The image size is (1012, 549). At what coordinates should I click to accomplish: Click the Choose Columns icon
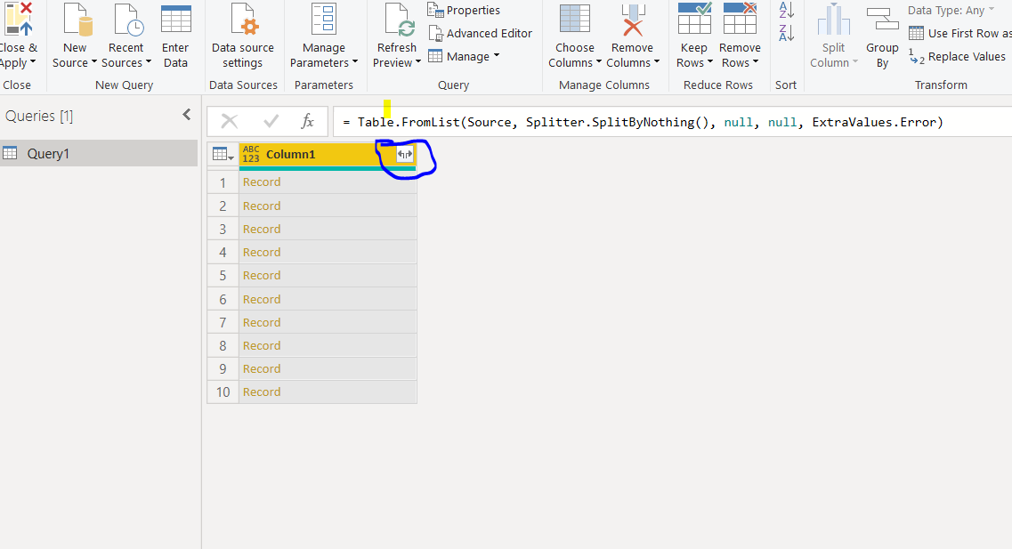click(x=574, y=19)
